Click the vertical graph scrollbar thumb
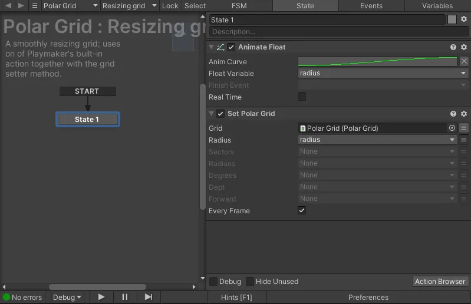 tap(202, 147)
